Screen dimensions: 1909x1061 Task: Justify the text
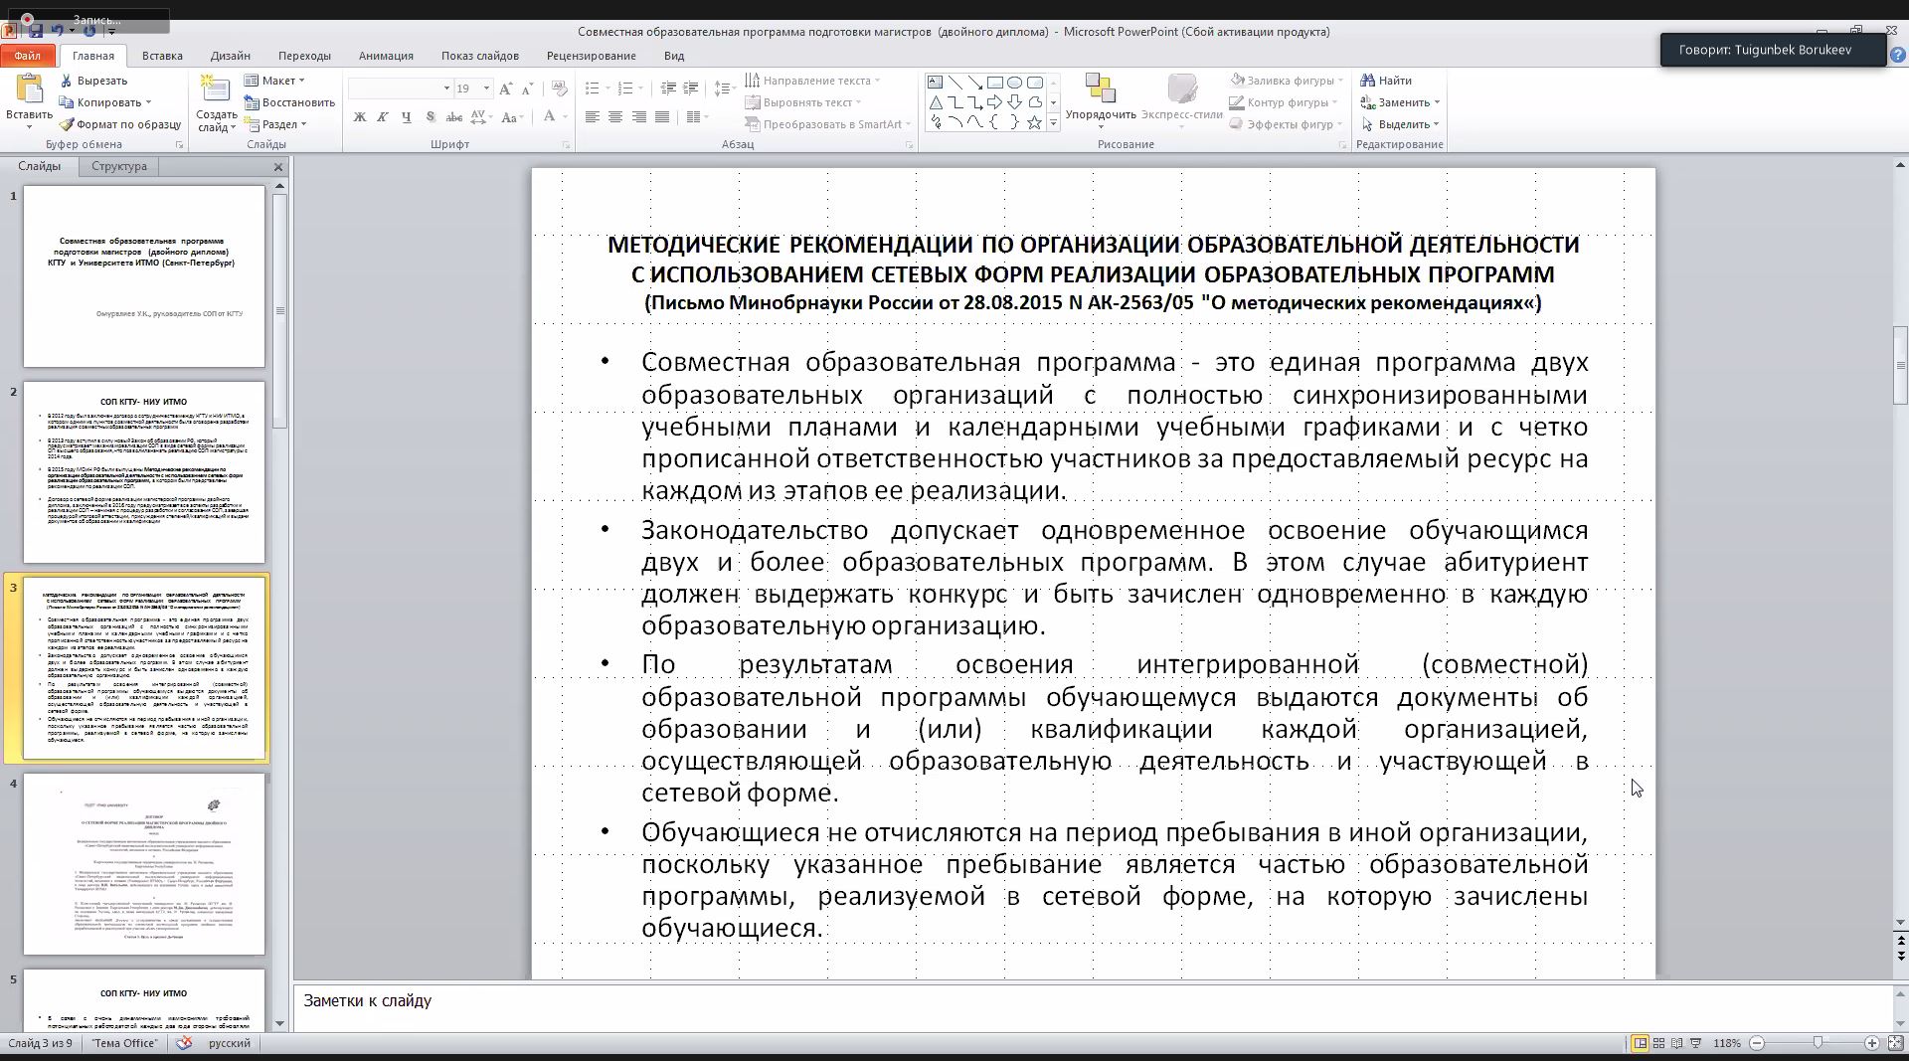(662, 117)
